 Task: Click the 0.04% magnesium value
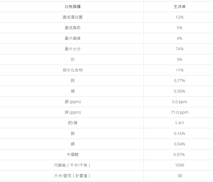point(179,144)
